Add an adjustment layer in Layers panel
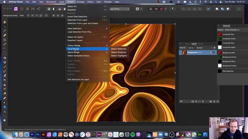Screen dimensions: 248x139 [196, 102]
